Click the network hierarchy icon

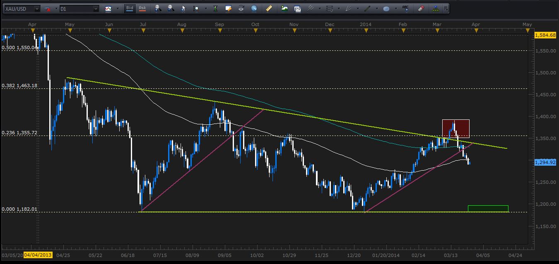click(436, 9)
